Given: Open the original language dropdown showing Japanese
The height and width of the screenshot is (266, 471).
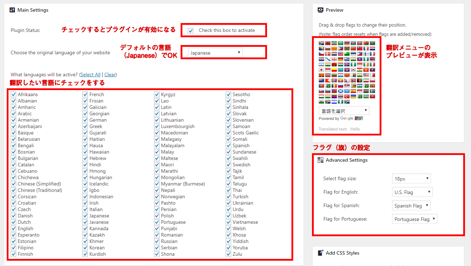Looking at the screenshot, I should click(215, 53).
